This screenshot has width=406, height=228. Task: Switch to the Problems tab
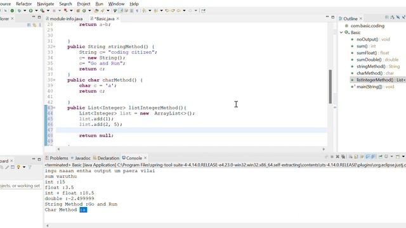click(56, 158)
